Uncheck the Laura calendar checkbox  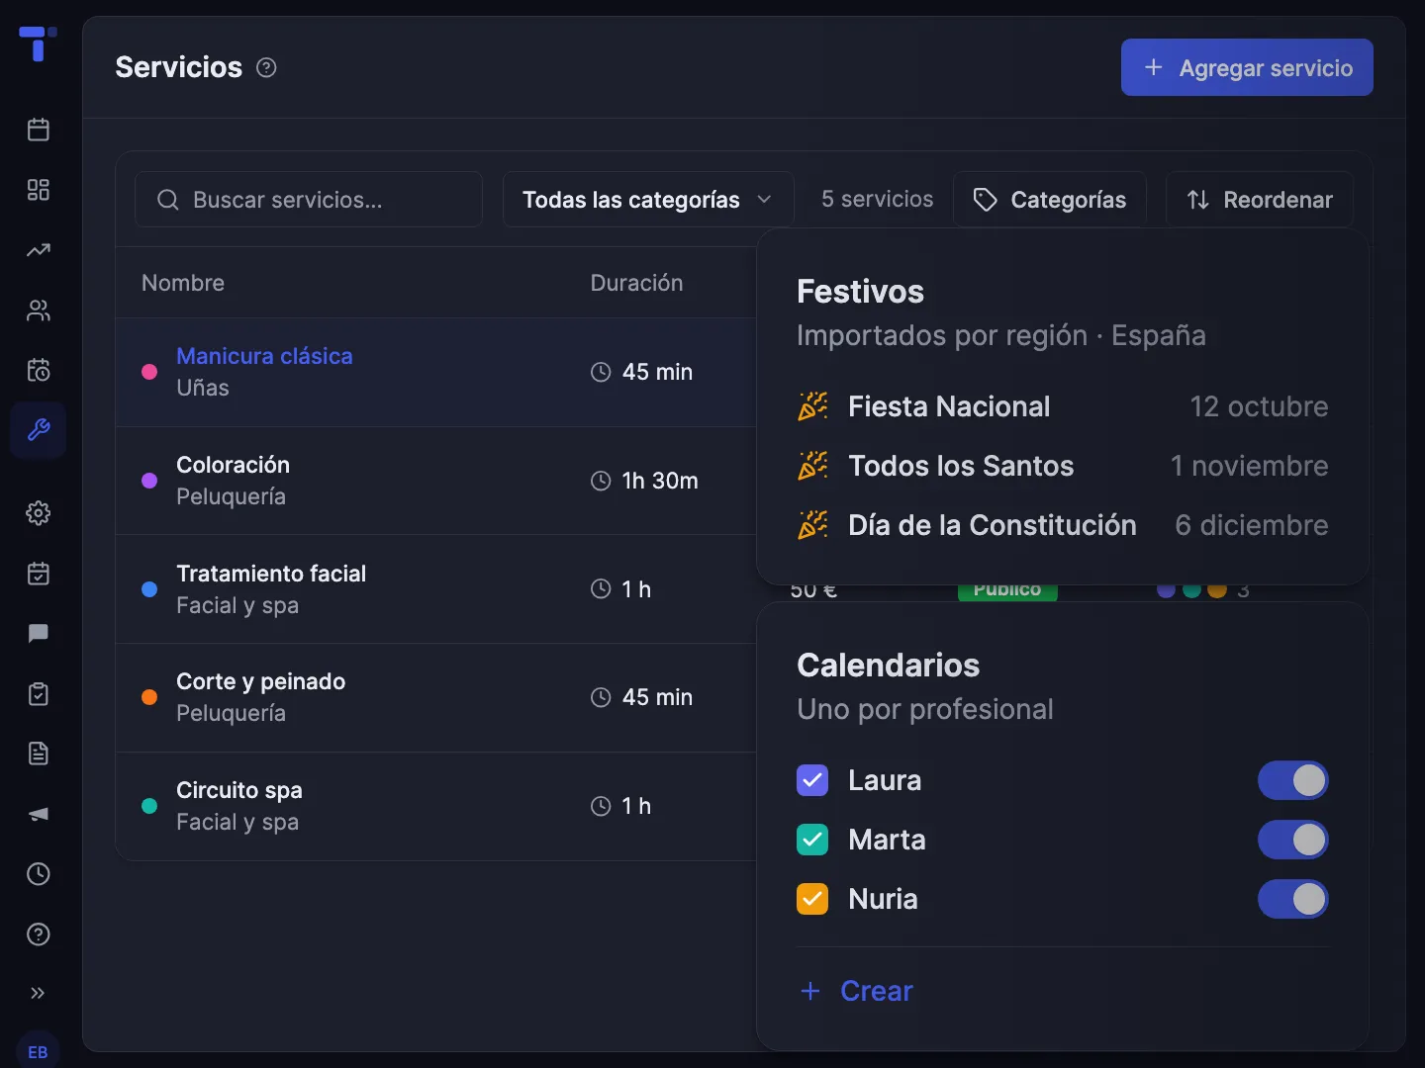pos(812,780)
